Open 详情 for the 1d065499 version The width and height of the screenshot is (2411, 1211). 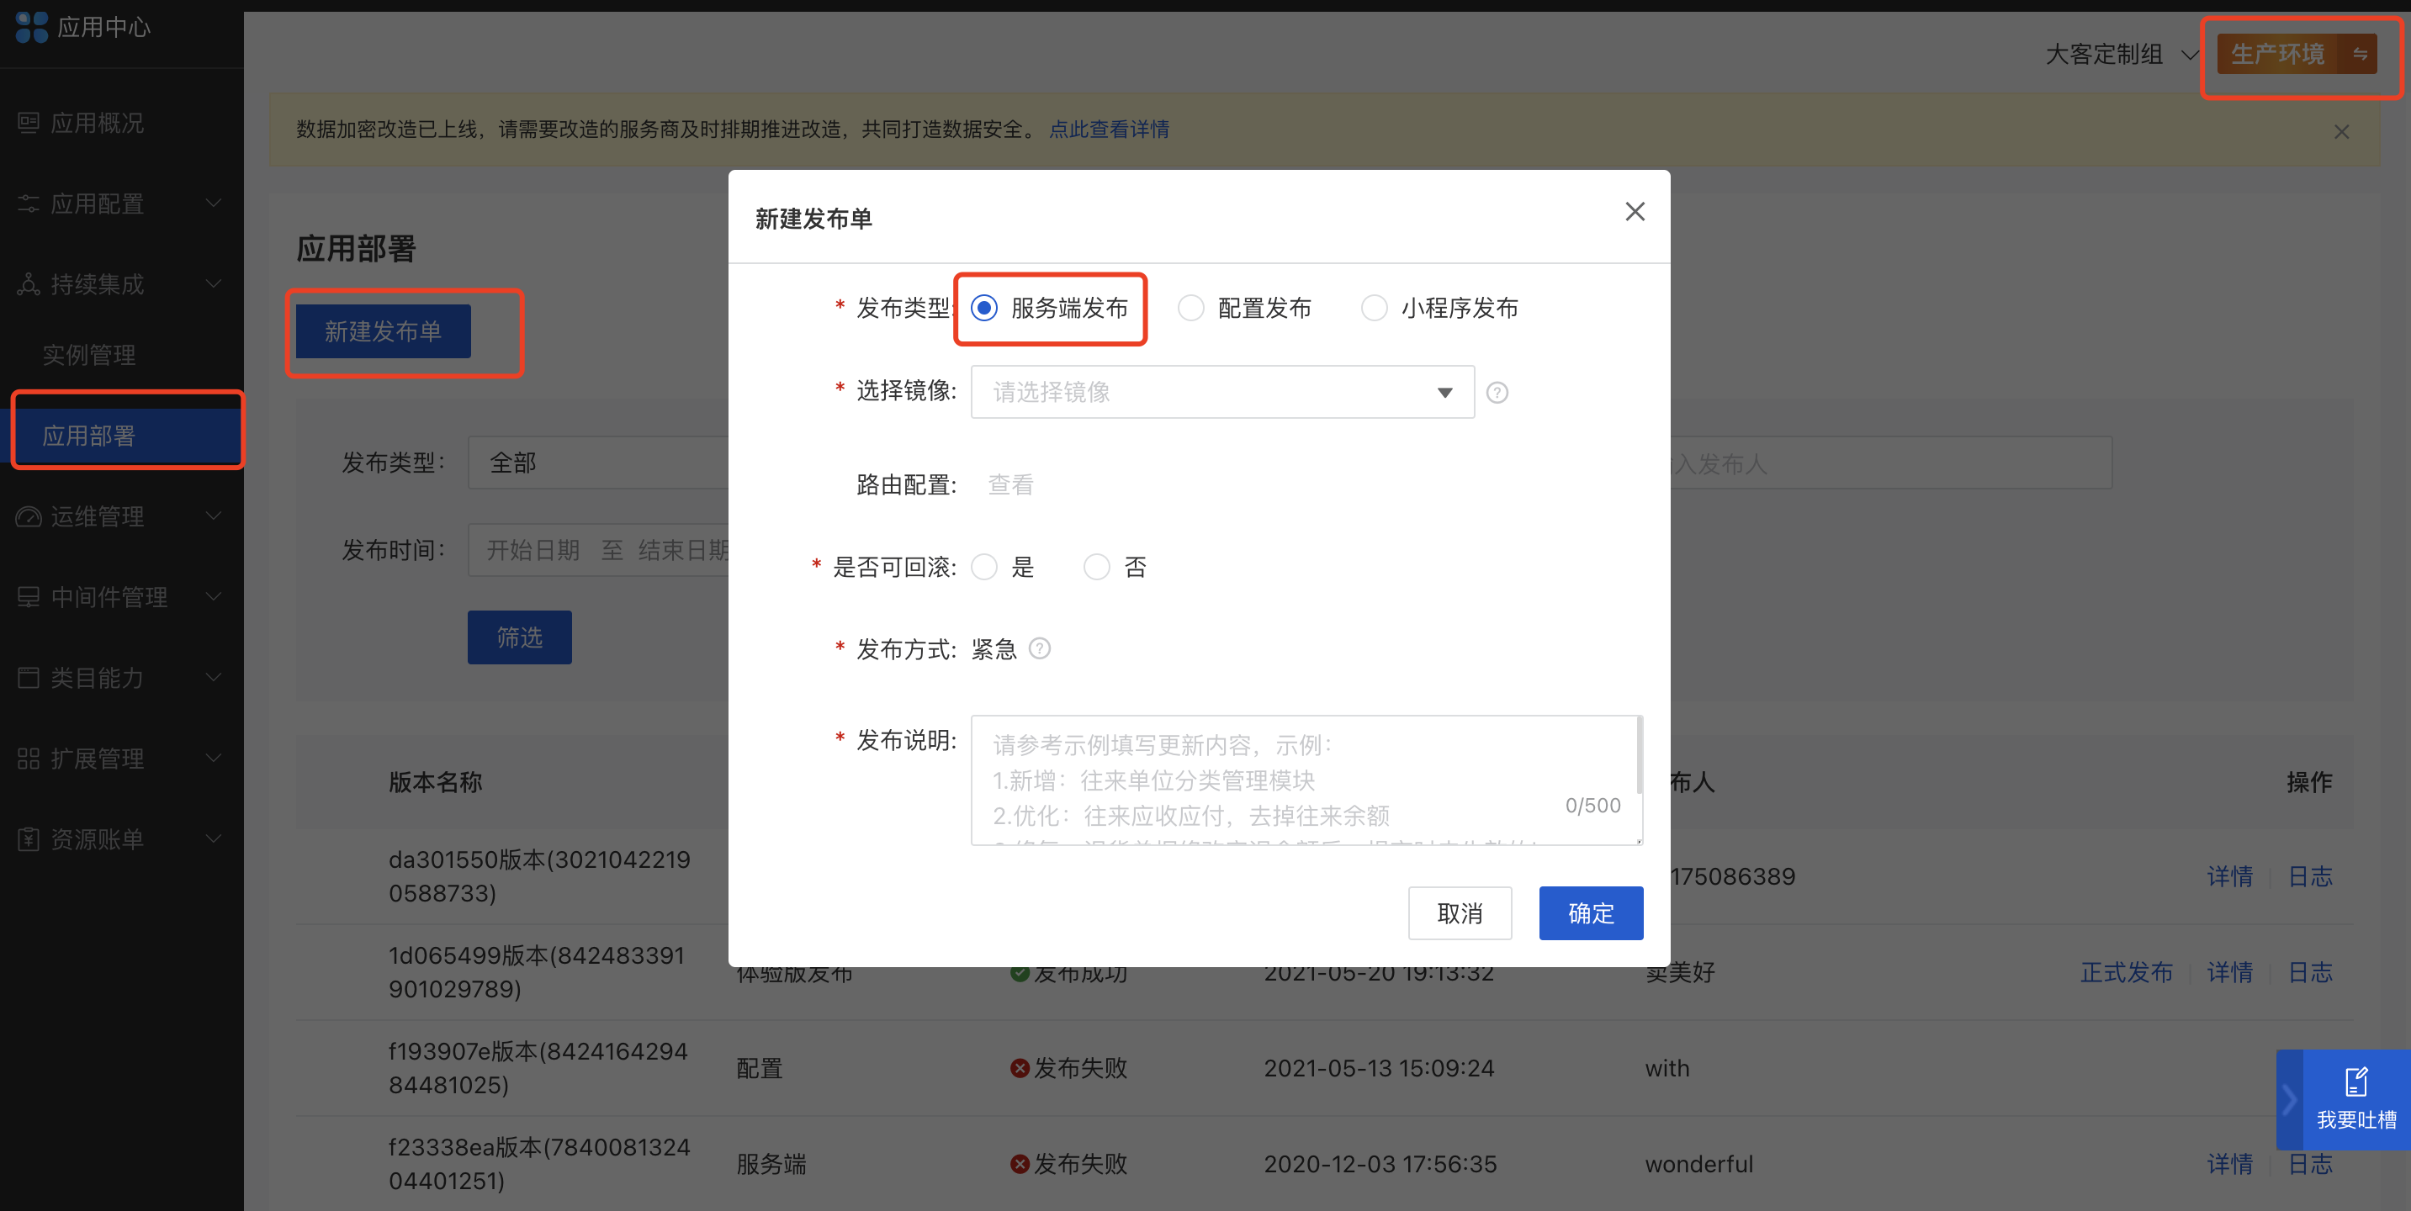tap(2229, 972)
